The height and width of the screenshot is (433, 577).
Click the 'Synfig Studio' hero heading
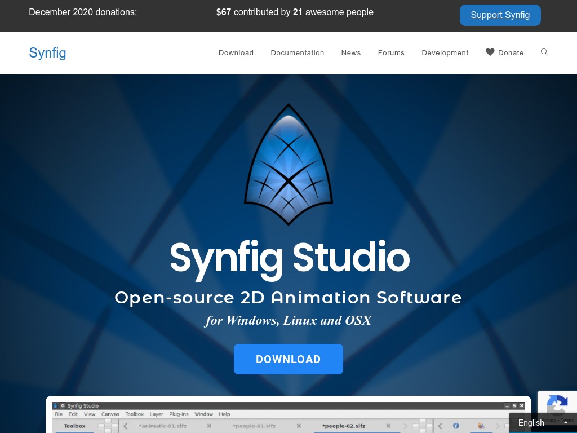290,259
